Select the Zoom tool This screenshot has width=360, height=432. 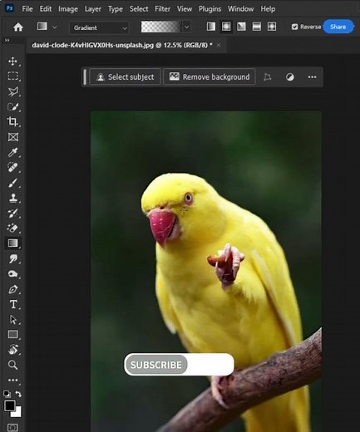tap(12, 365)
